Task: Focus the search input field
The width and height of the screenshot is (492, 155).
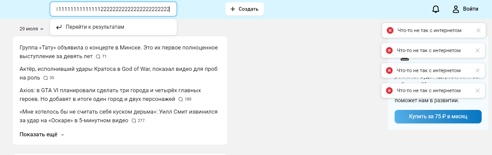Action: click(113, 9)
